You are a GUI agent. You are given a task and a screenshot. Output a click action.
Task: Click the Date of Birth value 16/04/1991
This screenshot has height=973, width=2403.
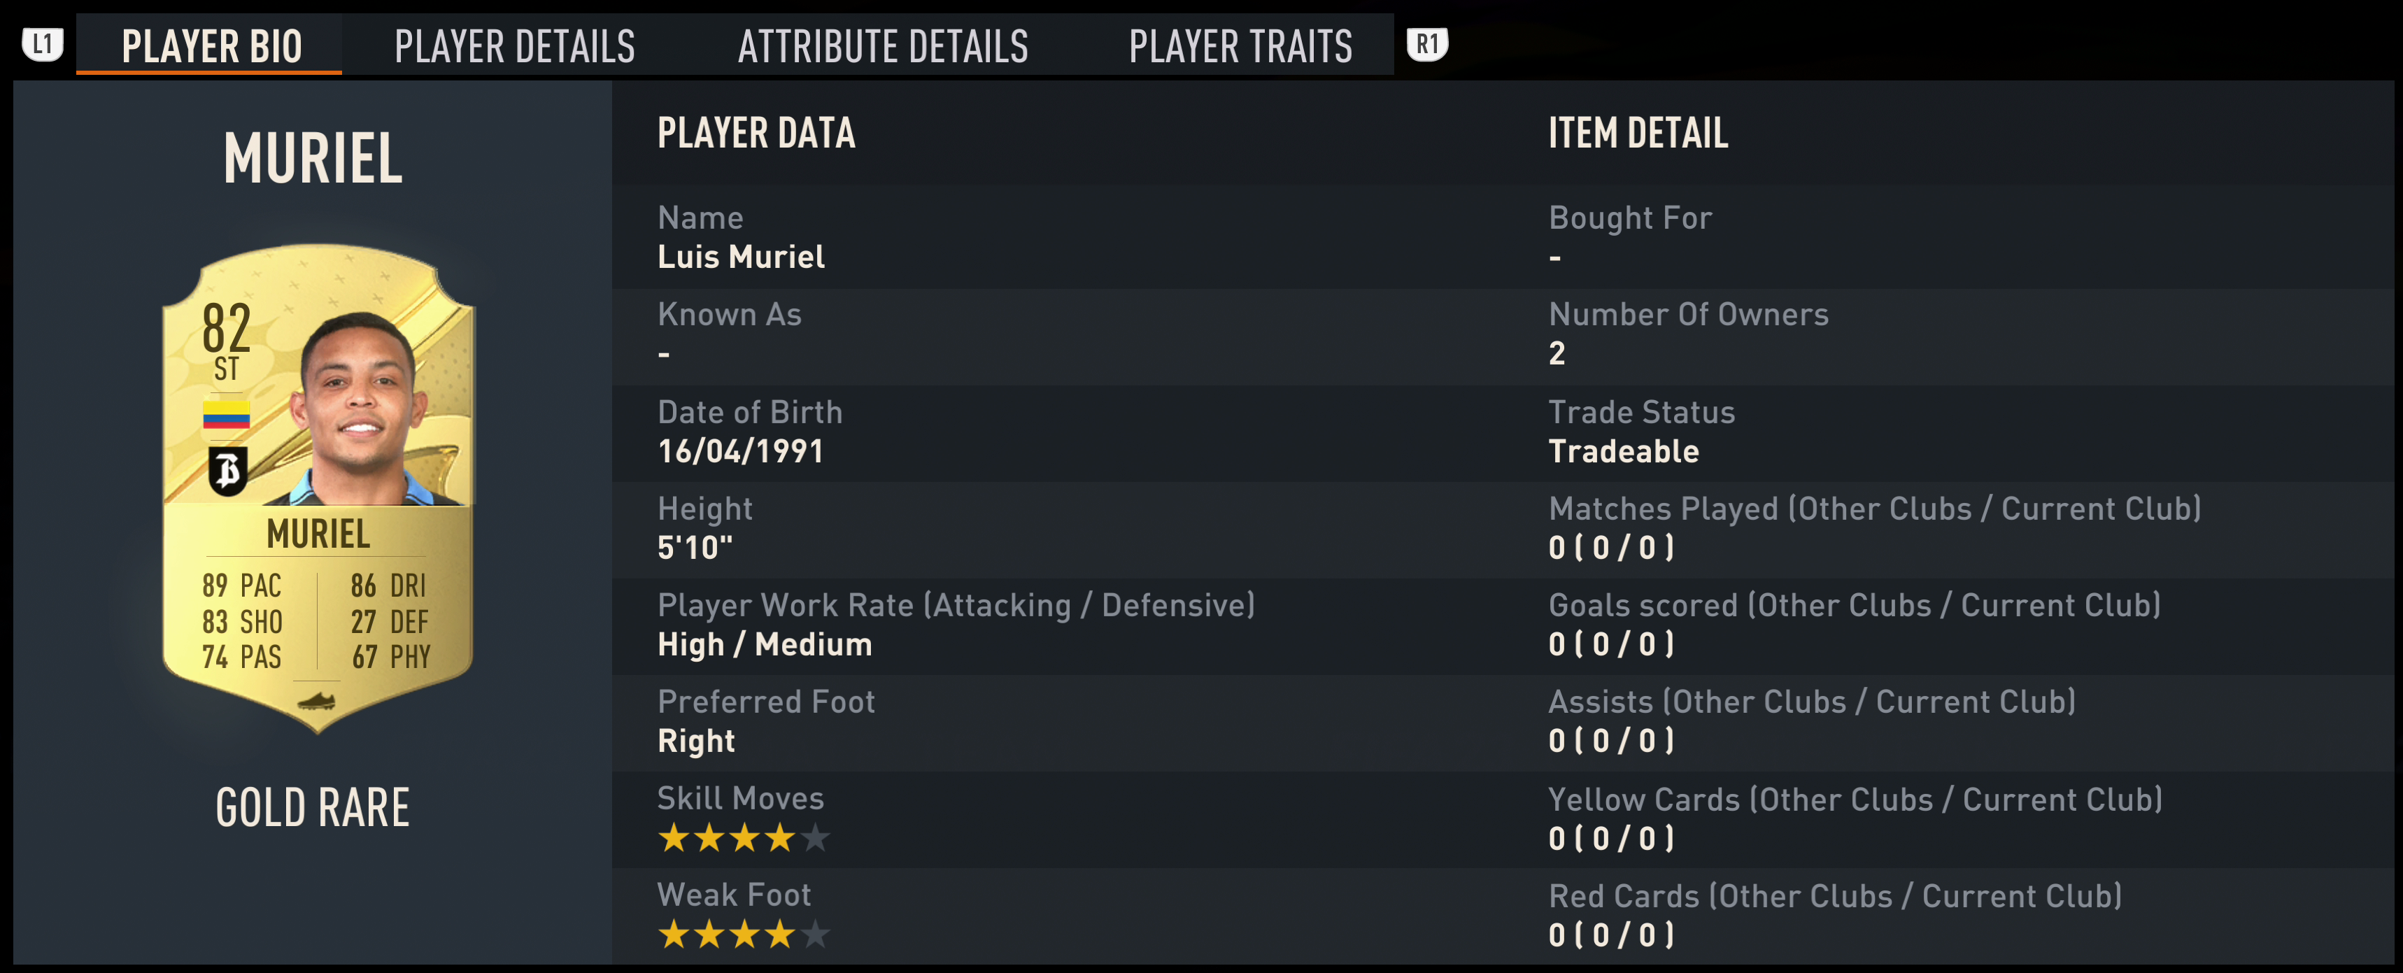pos(741,451)
